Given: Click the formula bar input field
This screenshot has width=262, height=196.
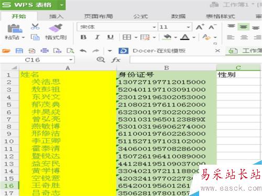Looking at the screenshot, I should [195, 60].
